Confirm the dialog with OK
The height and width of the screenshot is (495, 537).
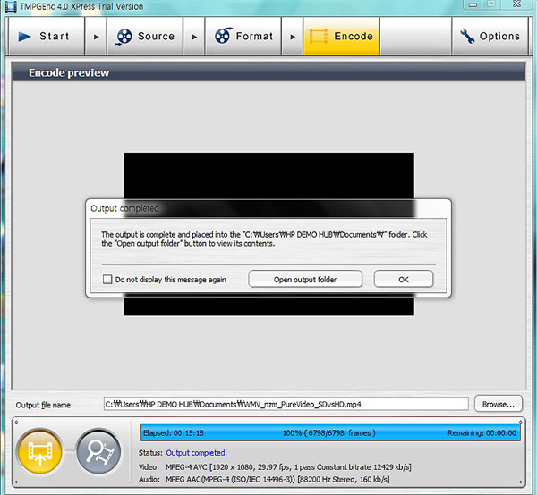coord(404,280)
